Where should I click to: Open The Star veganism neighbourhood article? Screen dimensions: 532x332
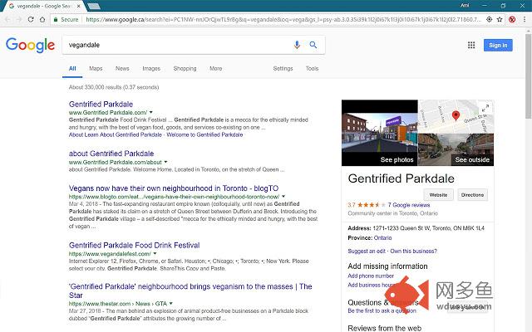190,290
